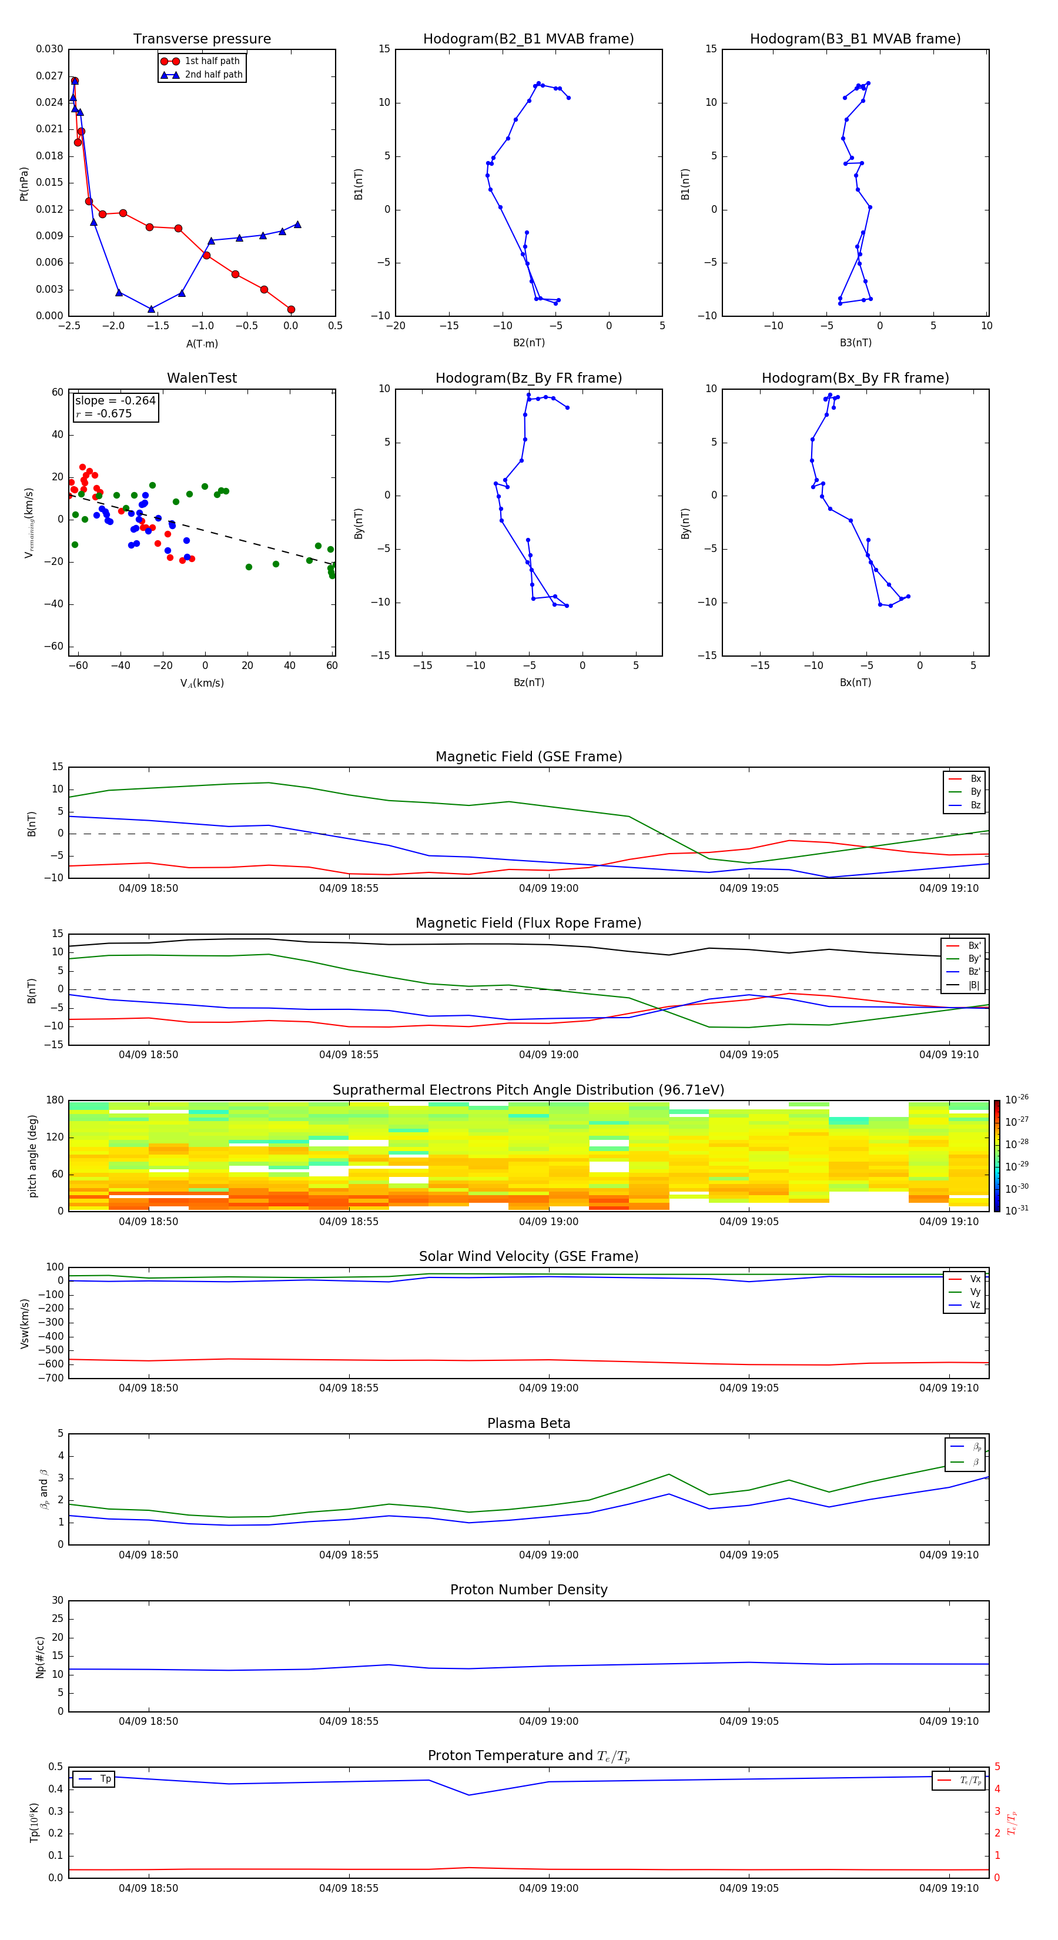This screenshot has height=1940, width=1058.
Task: Click the 'Bz(nT)' x-axis label
Action: tap(528, 683)
